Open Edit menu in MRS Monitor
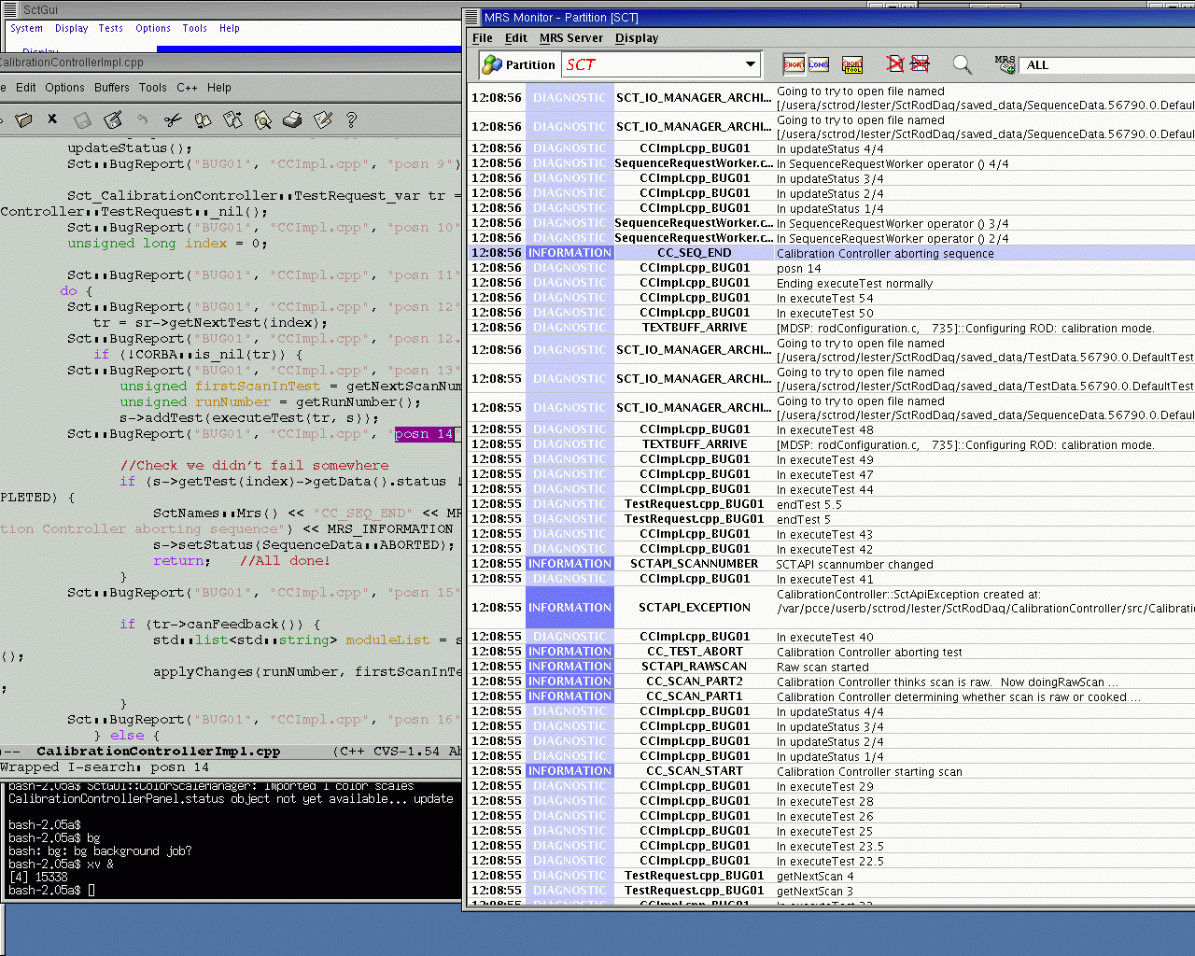The height and width of the screenshot is (956, 1195). point(516,38)
